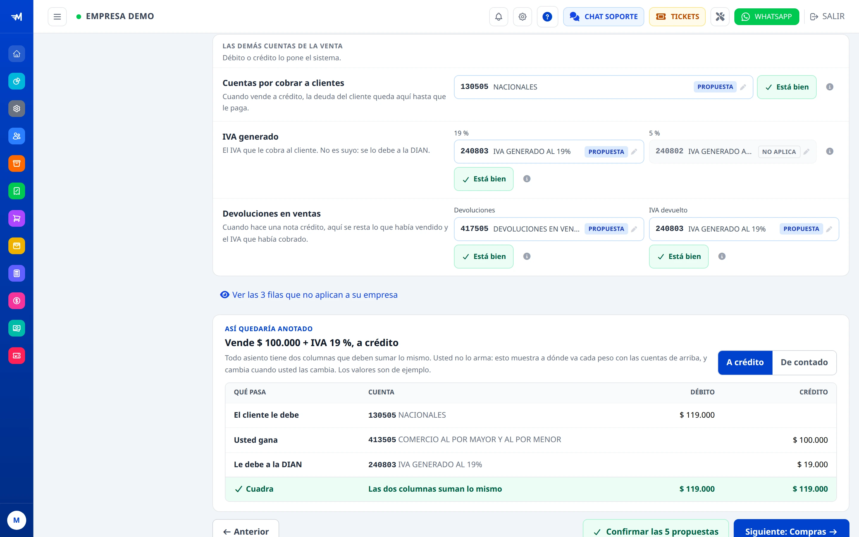Open the orange archive box sidebar icon

click(17, 163)
